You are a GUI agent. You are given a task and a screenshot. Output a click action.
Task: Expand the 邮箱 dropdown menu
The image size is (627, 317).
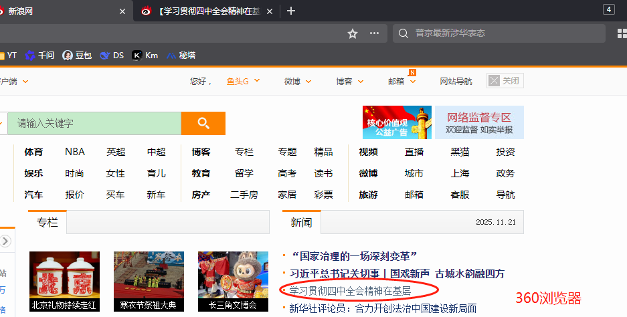click(402, 81)
